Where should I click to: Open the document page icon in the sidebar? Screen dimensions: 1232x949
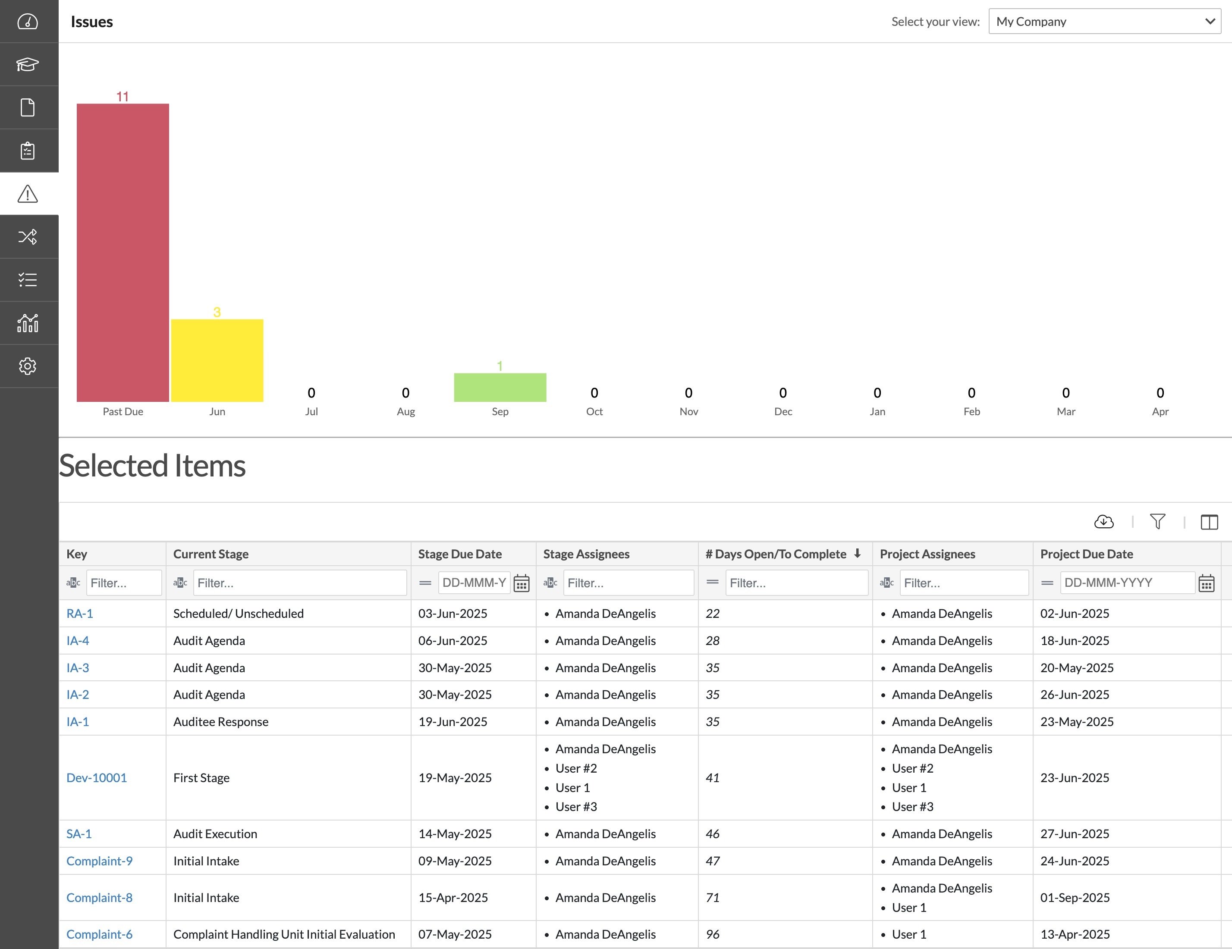pos(28,107)
